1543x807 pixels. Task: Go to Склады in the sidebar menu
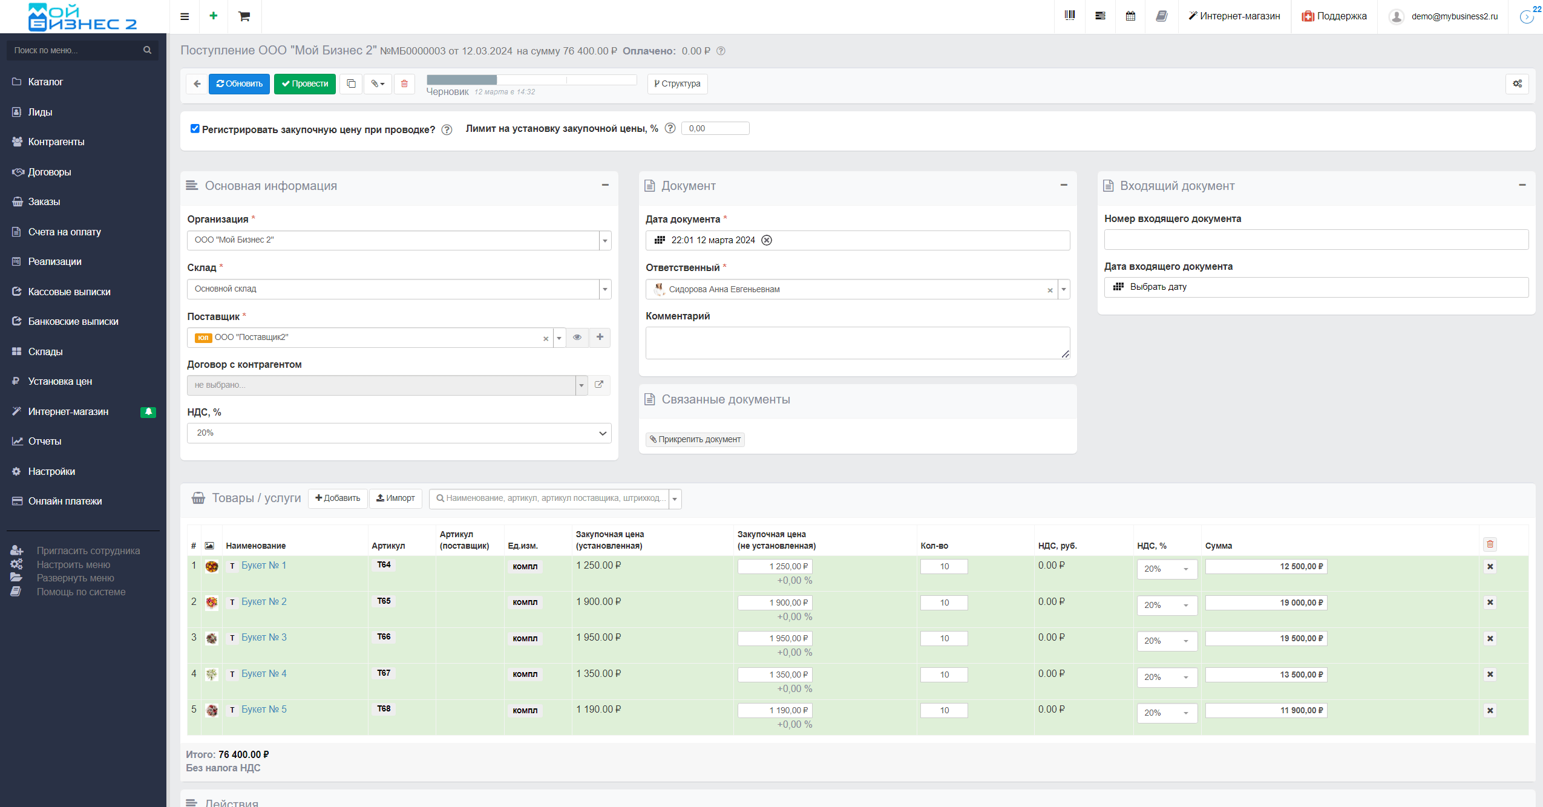[x=45, y=351]
